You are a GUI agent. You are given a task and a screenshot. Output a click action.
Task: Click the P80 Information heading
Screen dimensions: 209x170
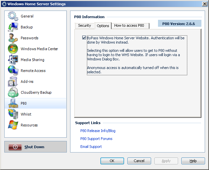point(89,17)
